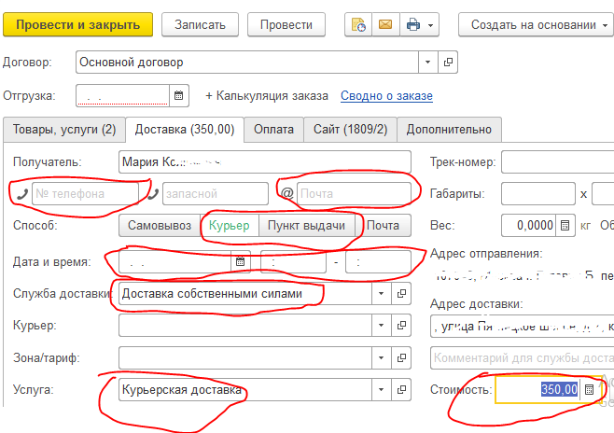
Task: Open calendar picker in Дата и время
Action: point(240,261)
